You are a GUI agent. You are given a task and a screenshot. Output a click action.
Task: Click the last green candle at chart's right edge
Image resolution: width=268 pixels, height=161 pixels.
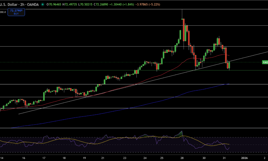(x=229, y=65)
